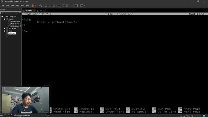Expand the NETWORK folder node

(x=5, y=29)
